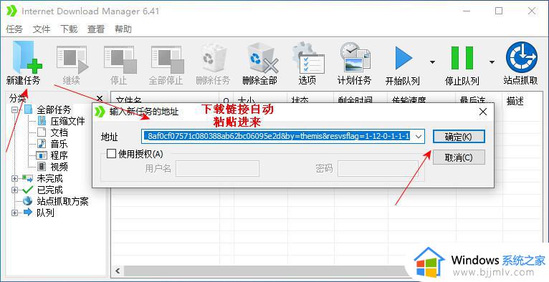Select the 压缩文件 category
Image resolution: width=549 pixels, height=282 pixels.
coord(67,121)
